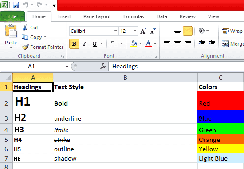Select row 4 header
Screen dimensions: 244x169
6,130
